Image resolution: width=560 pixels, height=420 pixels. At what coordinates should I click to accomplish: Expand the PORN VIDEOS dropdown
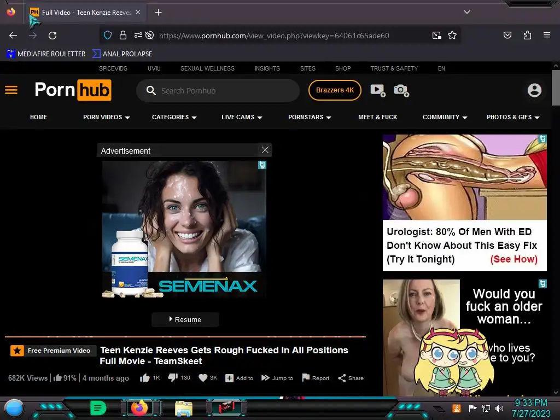(x=107, y=117)
